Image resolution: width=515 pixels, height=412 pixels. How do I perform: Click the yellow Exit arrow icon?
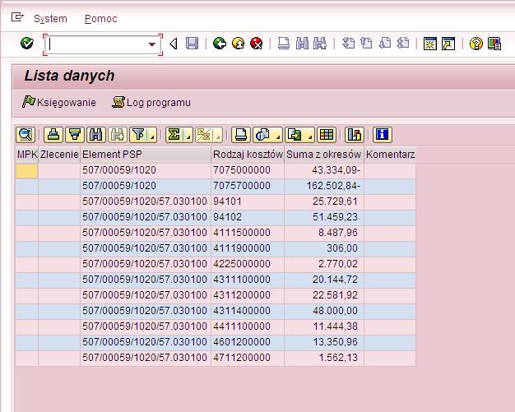point(238,44)
